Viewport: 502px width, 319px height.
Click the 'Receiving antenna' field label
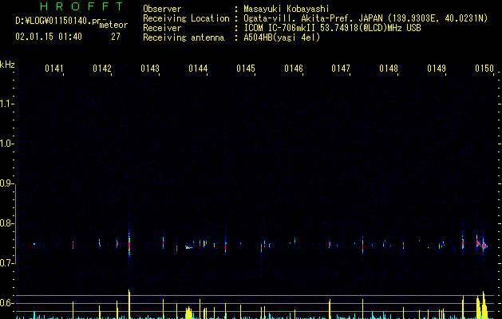(184, 37)
